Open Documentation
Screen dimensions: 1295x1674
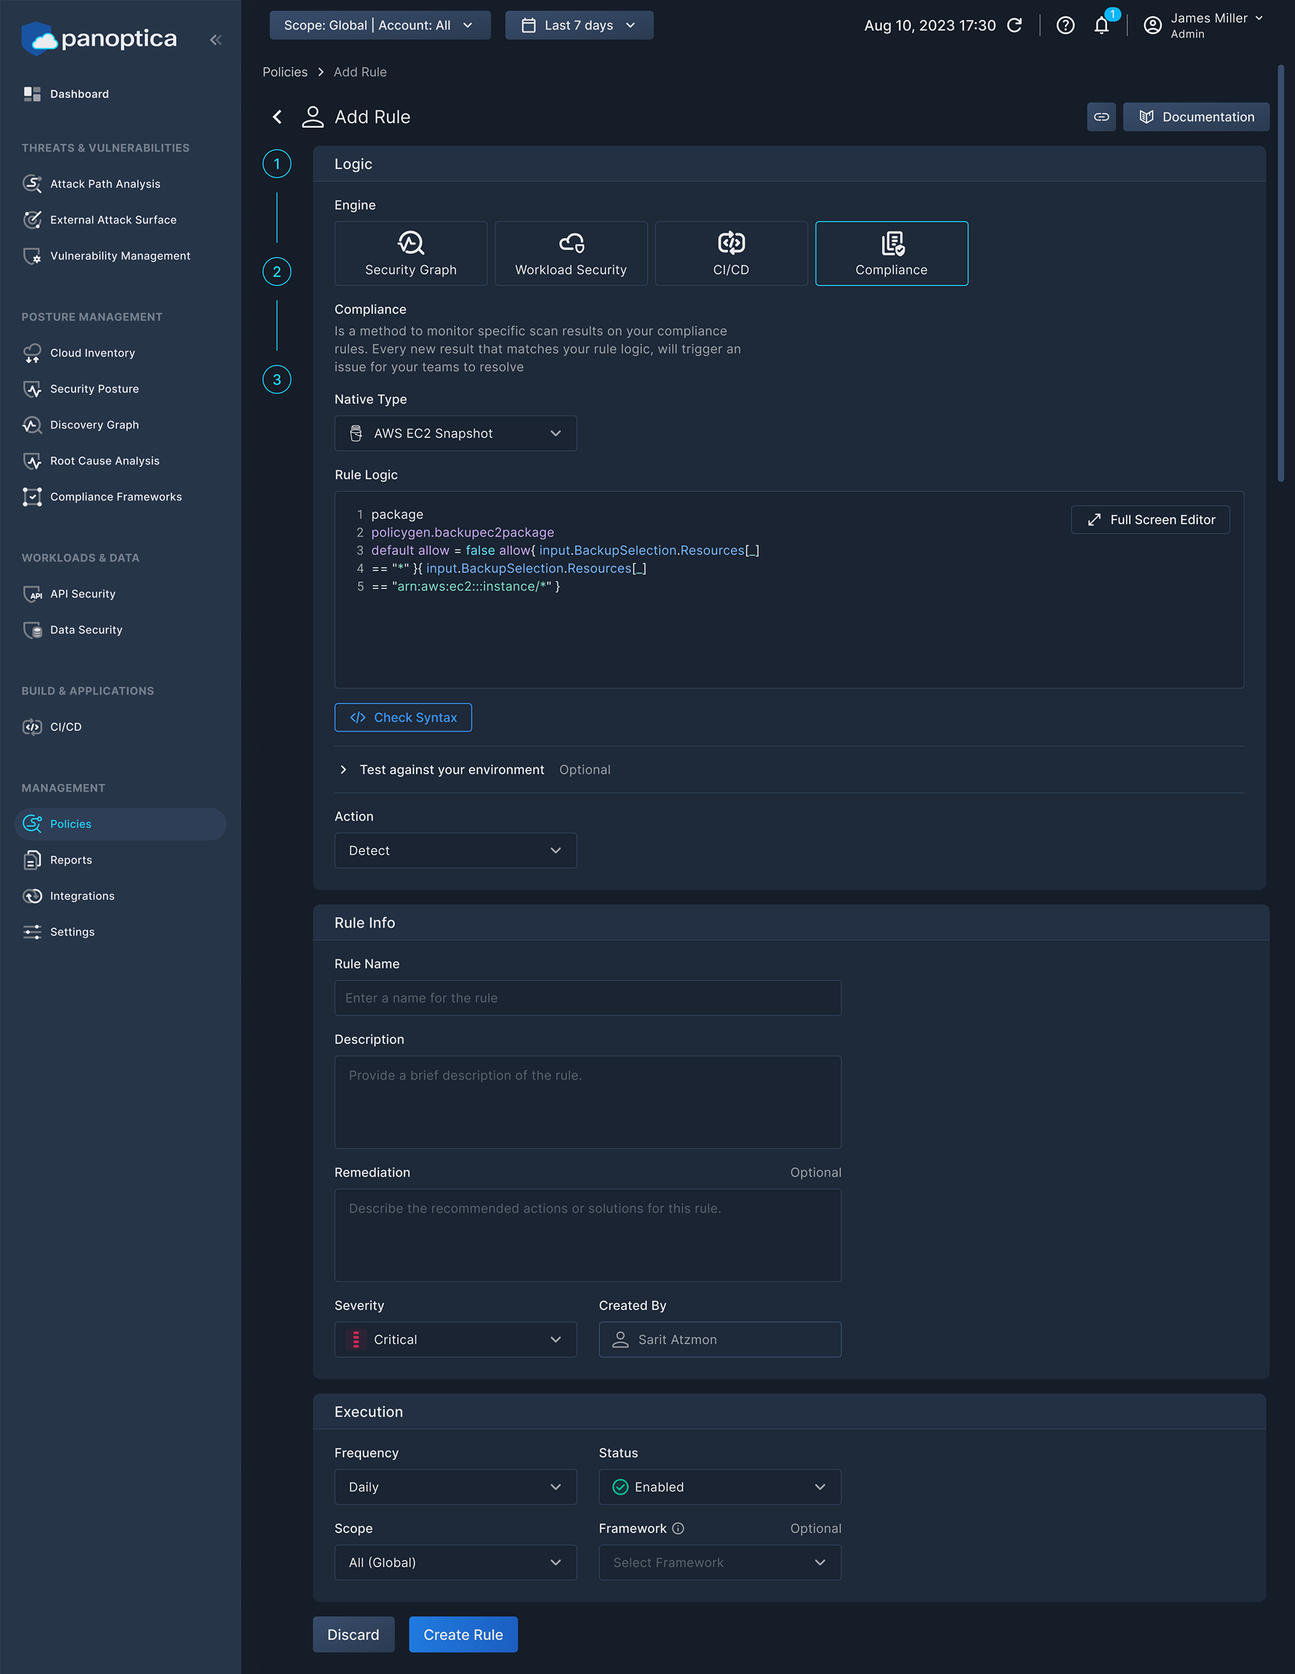(x=1196, y=117)
